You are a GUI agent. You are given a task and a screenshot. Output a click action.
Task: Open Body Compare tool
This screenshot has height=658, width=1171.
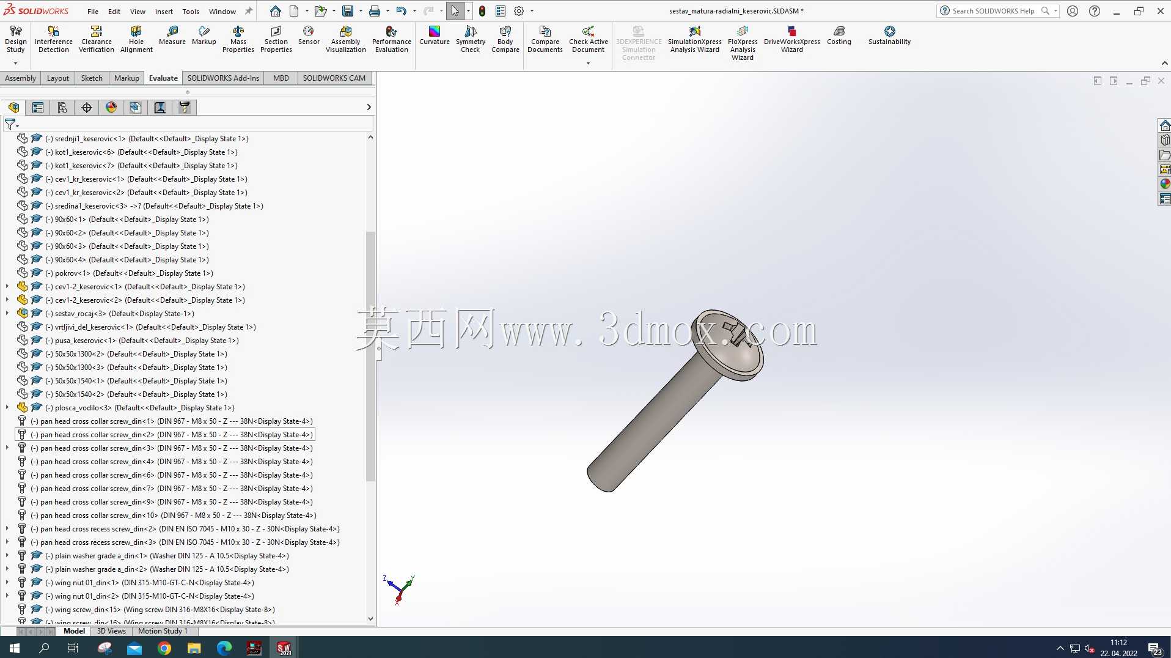tap(505, 40)
